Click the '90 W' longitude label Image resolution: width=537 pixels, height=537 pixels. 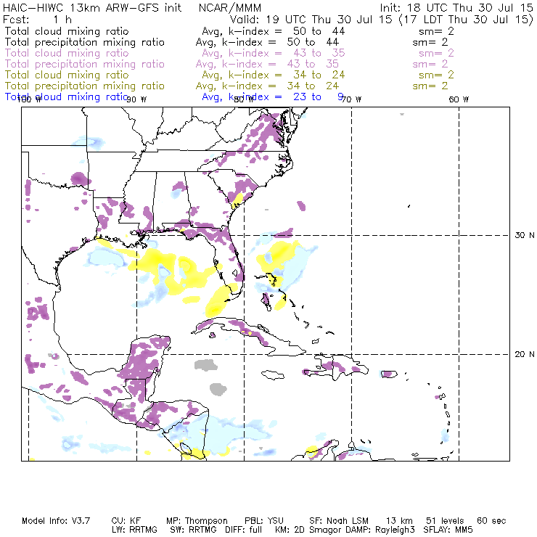click(x=136, y=99)
